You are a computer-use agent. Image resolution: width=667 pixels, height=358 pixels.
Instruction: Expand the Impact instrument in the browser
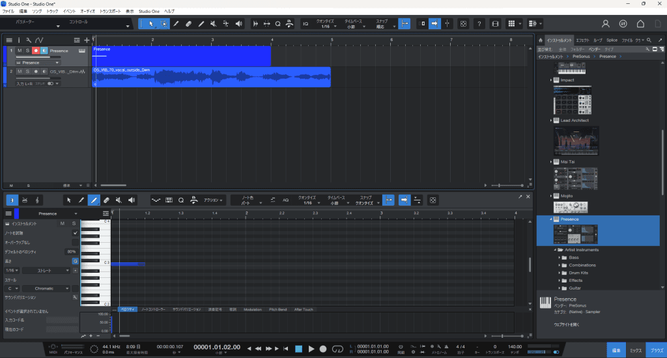[x=551, y=80]
